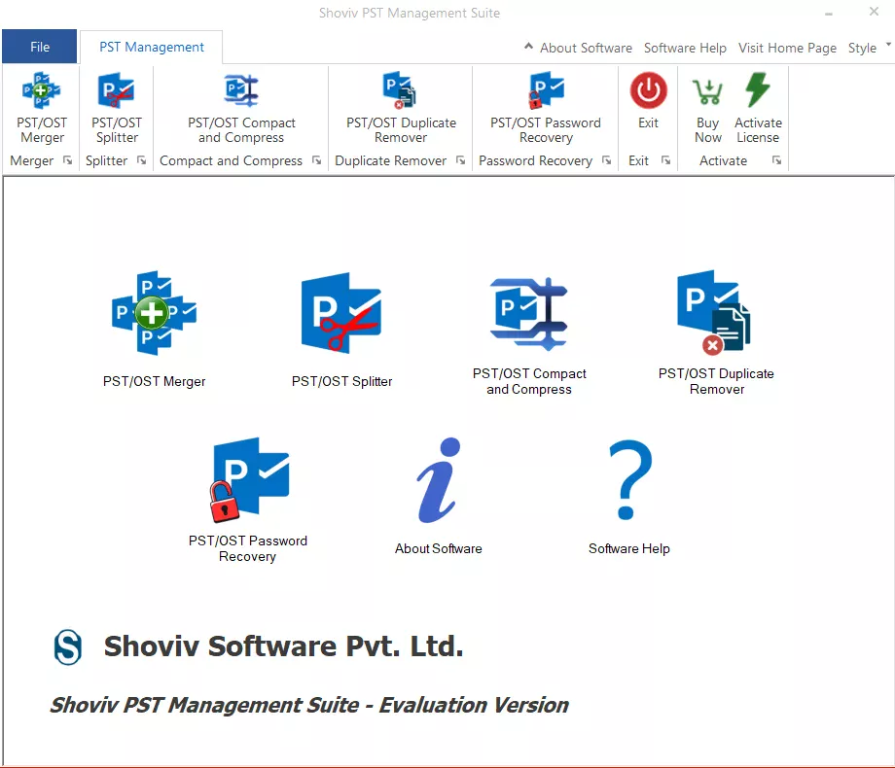Click About Software in the top bar
The image size is (895, 768).
[x=586, y=48]
